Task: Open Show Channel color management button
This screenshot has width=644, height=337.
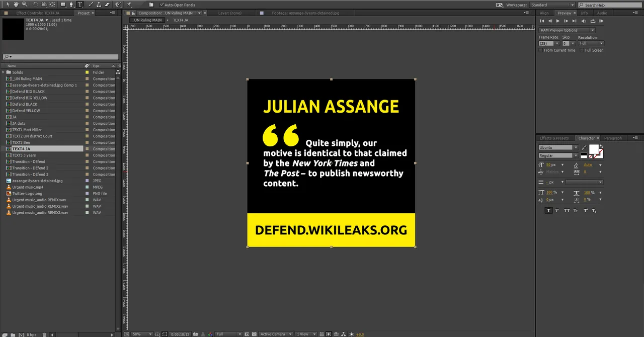Action: tap(210, 334)
